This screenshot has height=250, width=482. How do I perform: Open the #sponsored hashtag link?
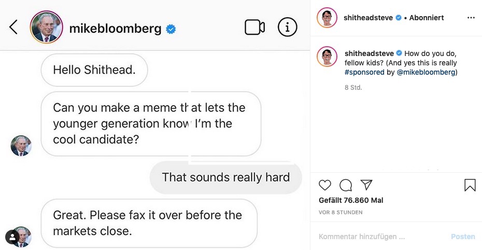(x=364, y=72)
